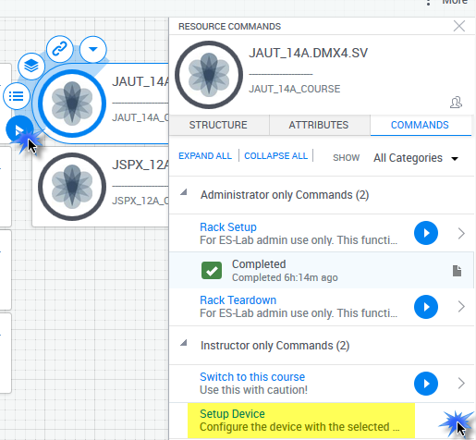The width and height of the screenshot is (476, 440).
Task: Run the Switch to this course command
Action: coord(426,384)
